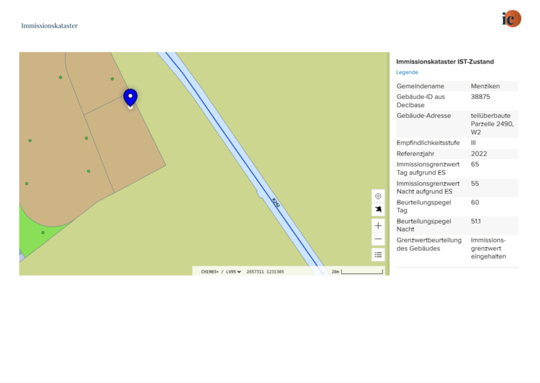Select the Immissionsgrenzwert eingehalten result text
540x383 pixels.
[488, 248]
